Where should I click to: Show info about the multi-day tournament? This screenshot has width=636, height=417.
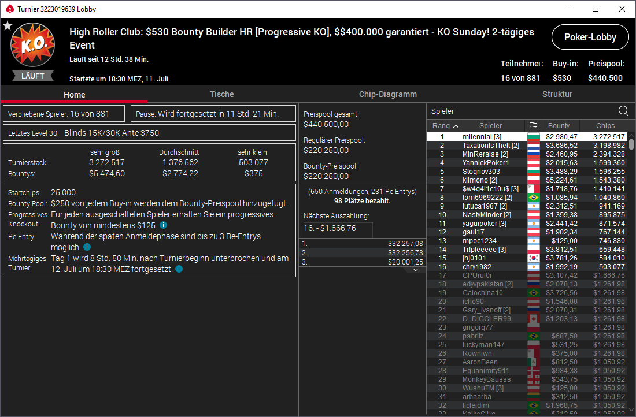click(179, 269)
